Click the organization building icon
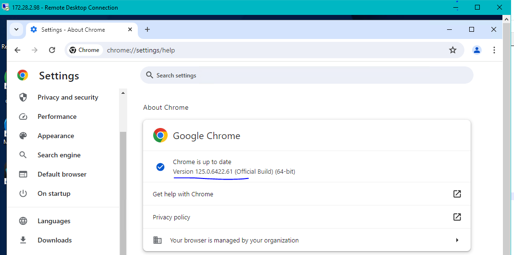514x255 pixels. 158,240
